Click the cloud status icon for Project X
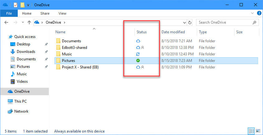Image resolution: width=263 pixels, height=135 pixels. pos(138,67)
